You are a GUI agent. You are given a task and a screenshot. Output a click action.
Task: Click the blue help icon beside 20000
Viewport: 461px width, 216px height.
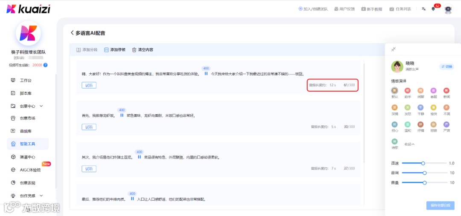pyautogui.click(x=46, y=65)
